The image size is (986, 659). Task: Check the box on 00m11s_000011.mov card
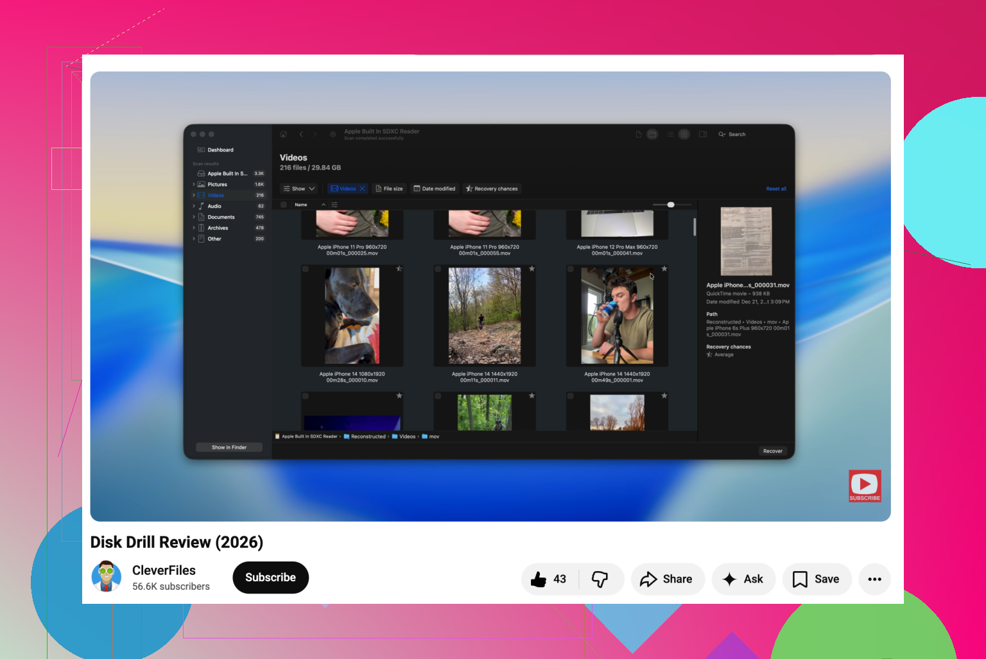pyautogui.click(x=438, y=270)
